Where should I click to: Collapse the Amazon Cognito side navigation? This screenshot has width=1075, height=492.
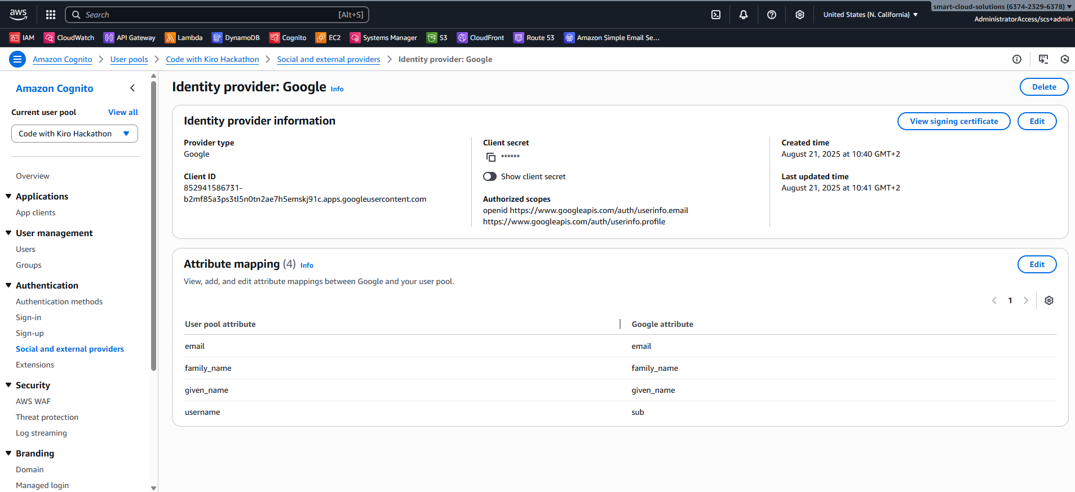pos(132,88)
